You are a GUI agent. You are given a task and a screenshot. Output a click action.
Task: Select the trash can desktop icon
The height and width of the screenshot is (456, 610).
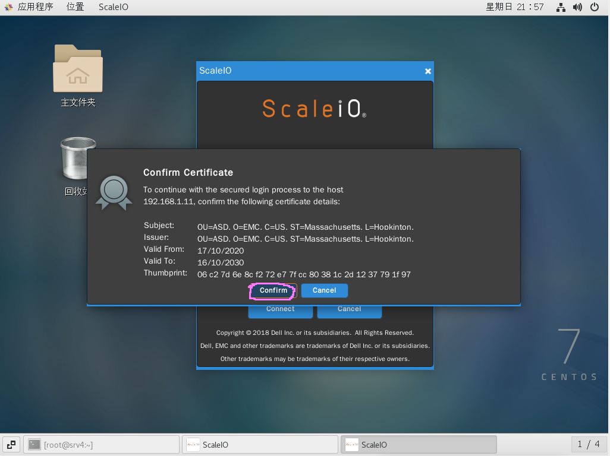76,159
